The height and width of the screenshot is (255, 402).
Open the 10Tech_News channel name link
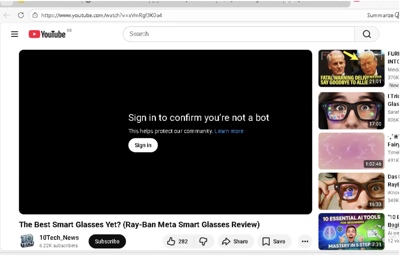point(59,238)
